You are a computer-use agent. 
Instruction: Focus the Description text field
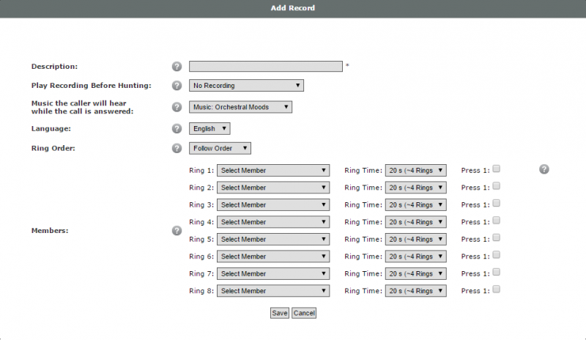266,67
